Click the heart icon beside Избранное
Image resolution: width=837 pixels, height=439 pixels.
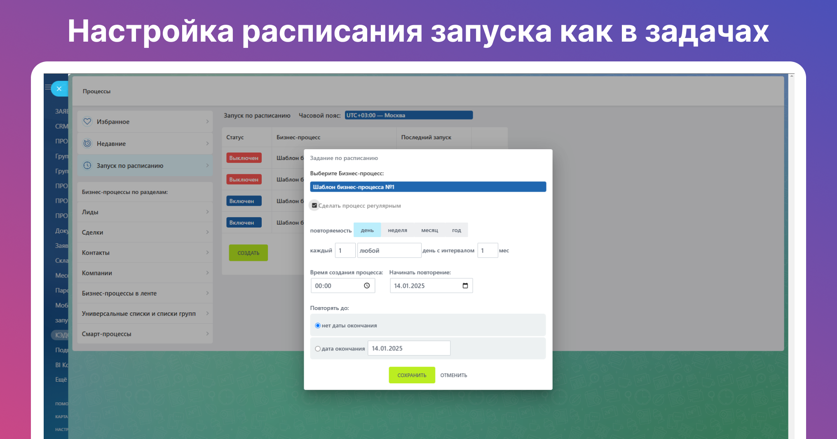pos(87,122)
